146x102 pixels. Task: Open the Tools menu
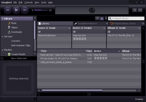(x=44, y=3)
